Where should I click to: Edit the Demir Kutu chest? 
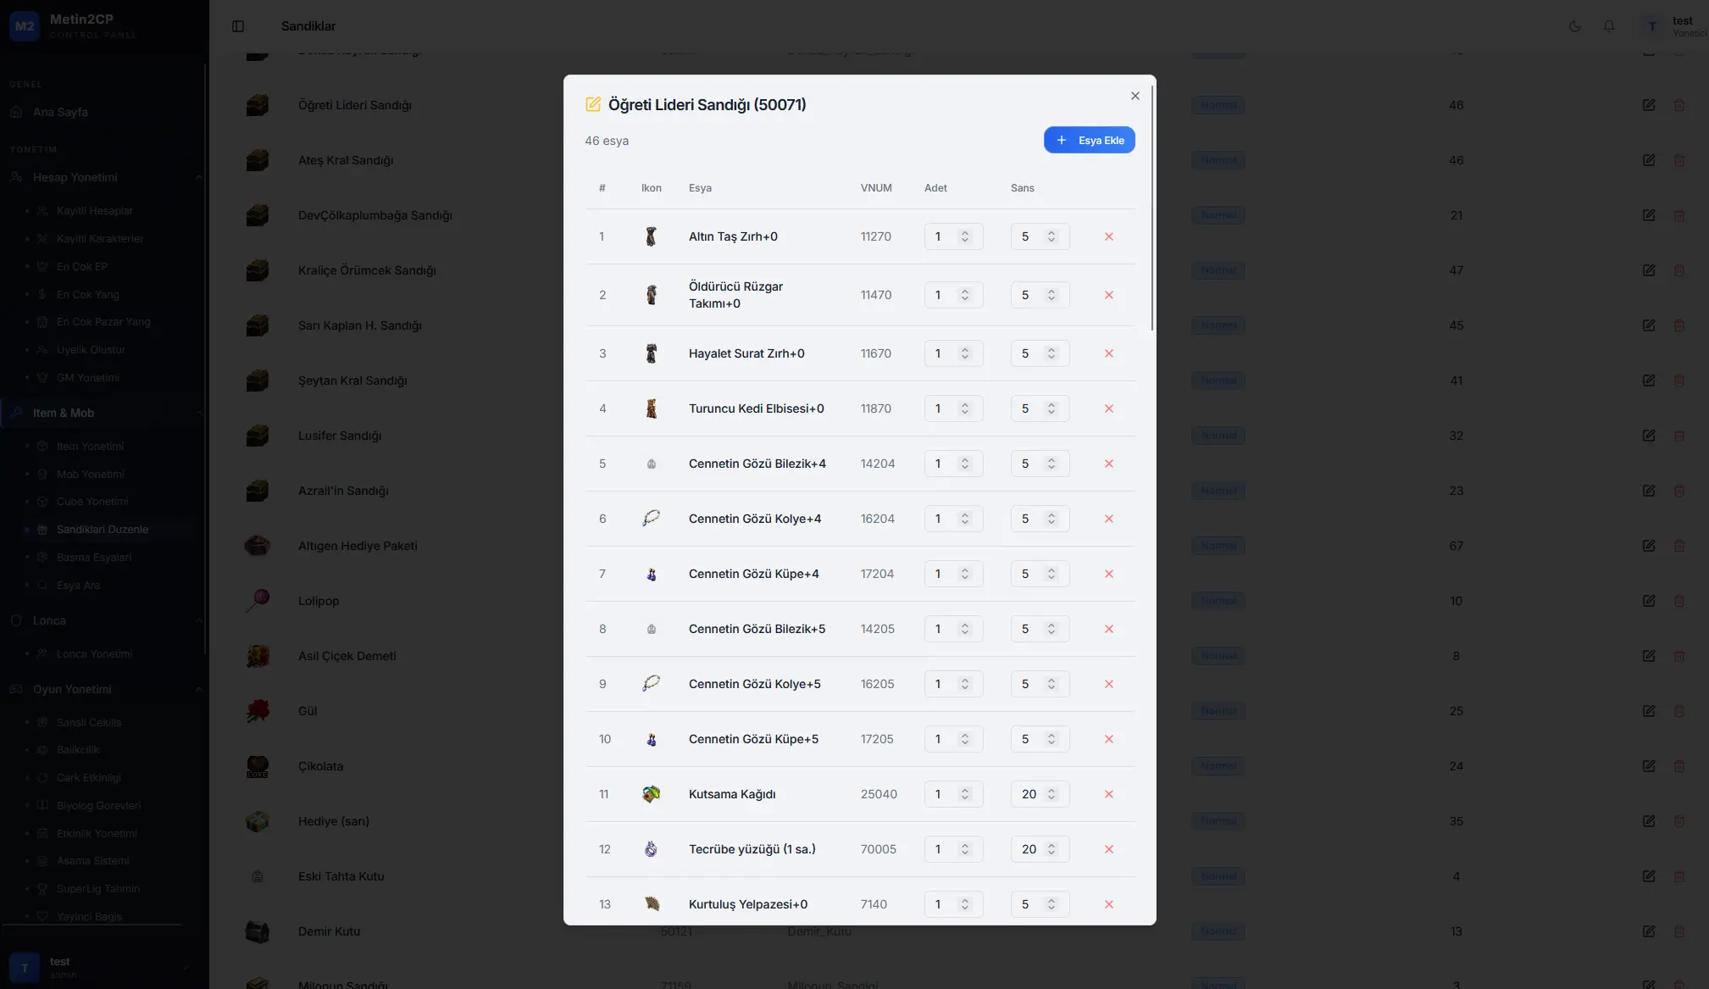(x=1648, y=931)
